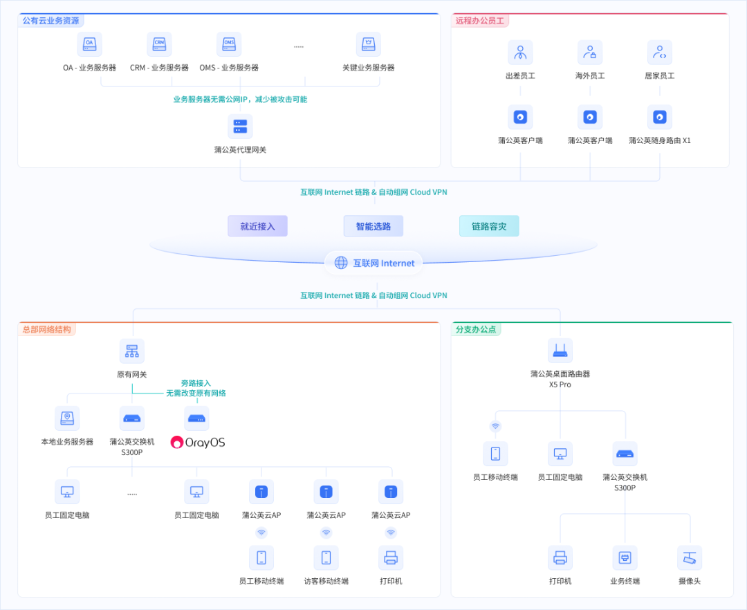Click the 蒲公英随身路由 X1 device icon
The width and height of the screenshot is (747, 610).
click(659, 117)
